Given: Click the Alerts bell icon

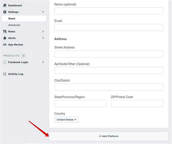Looking at the screenshot, I should coord(5,38).
